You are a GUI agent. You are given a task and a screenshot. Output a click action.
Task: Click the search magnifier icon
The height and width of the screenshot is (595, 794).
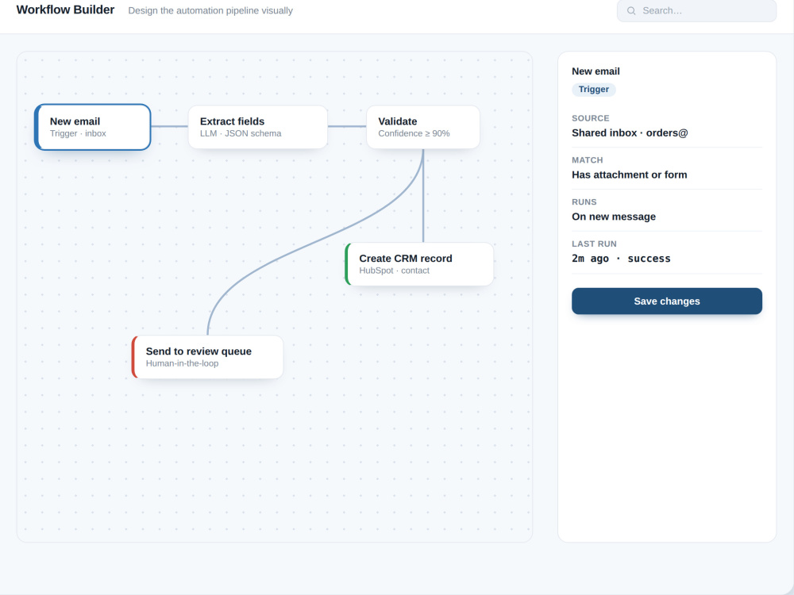coord(631,10)
